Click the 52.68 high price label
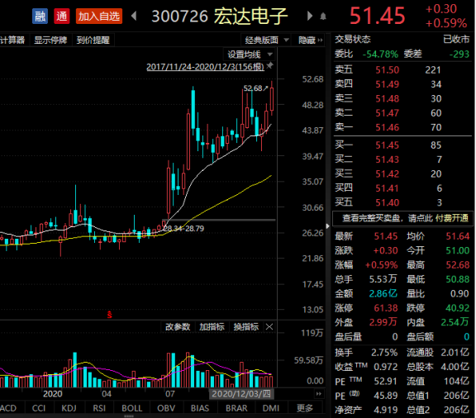 (253, 88)
